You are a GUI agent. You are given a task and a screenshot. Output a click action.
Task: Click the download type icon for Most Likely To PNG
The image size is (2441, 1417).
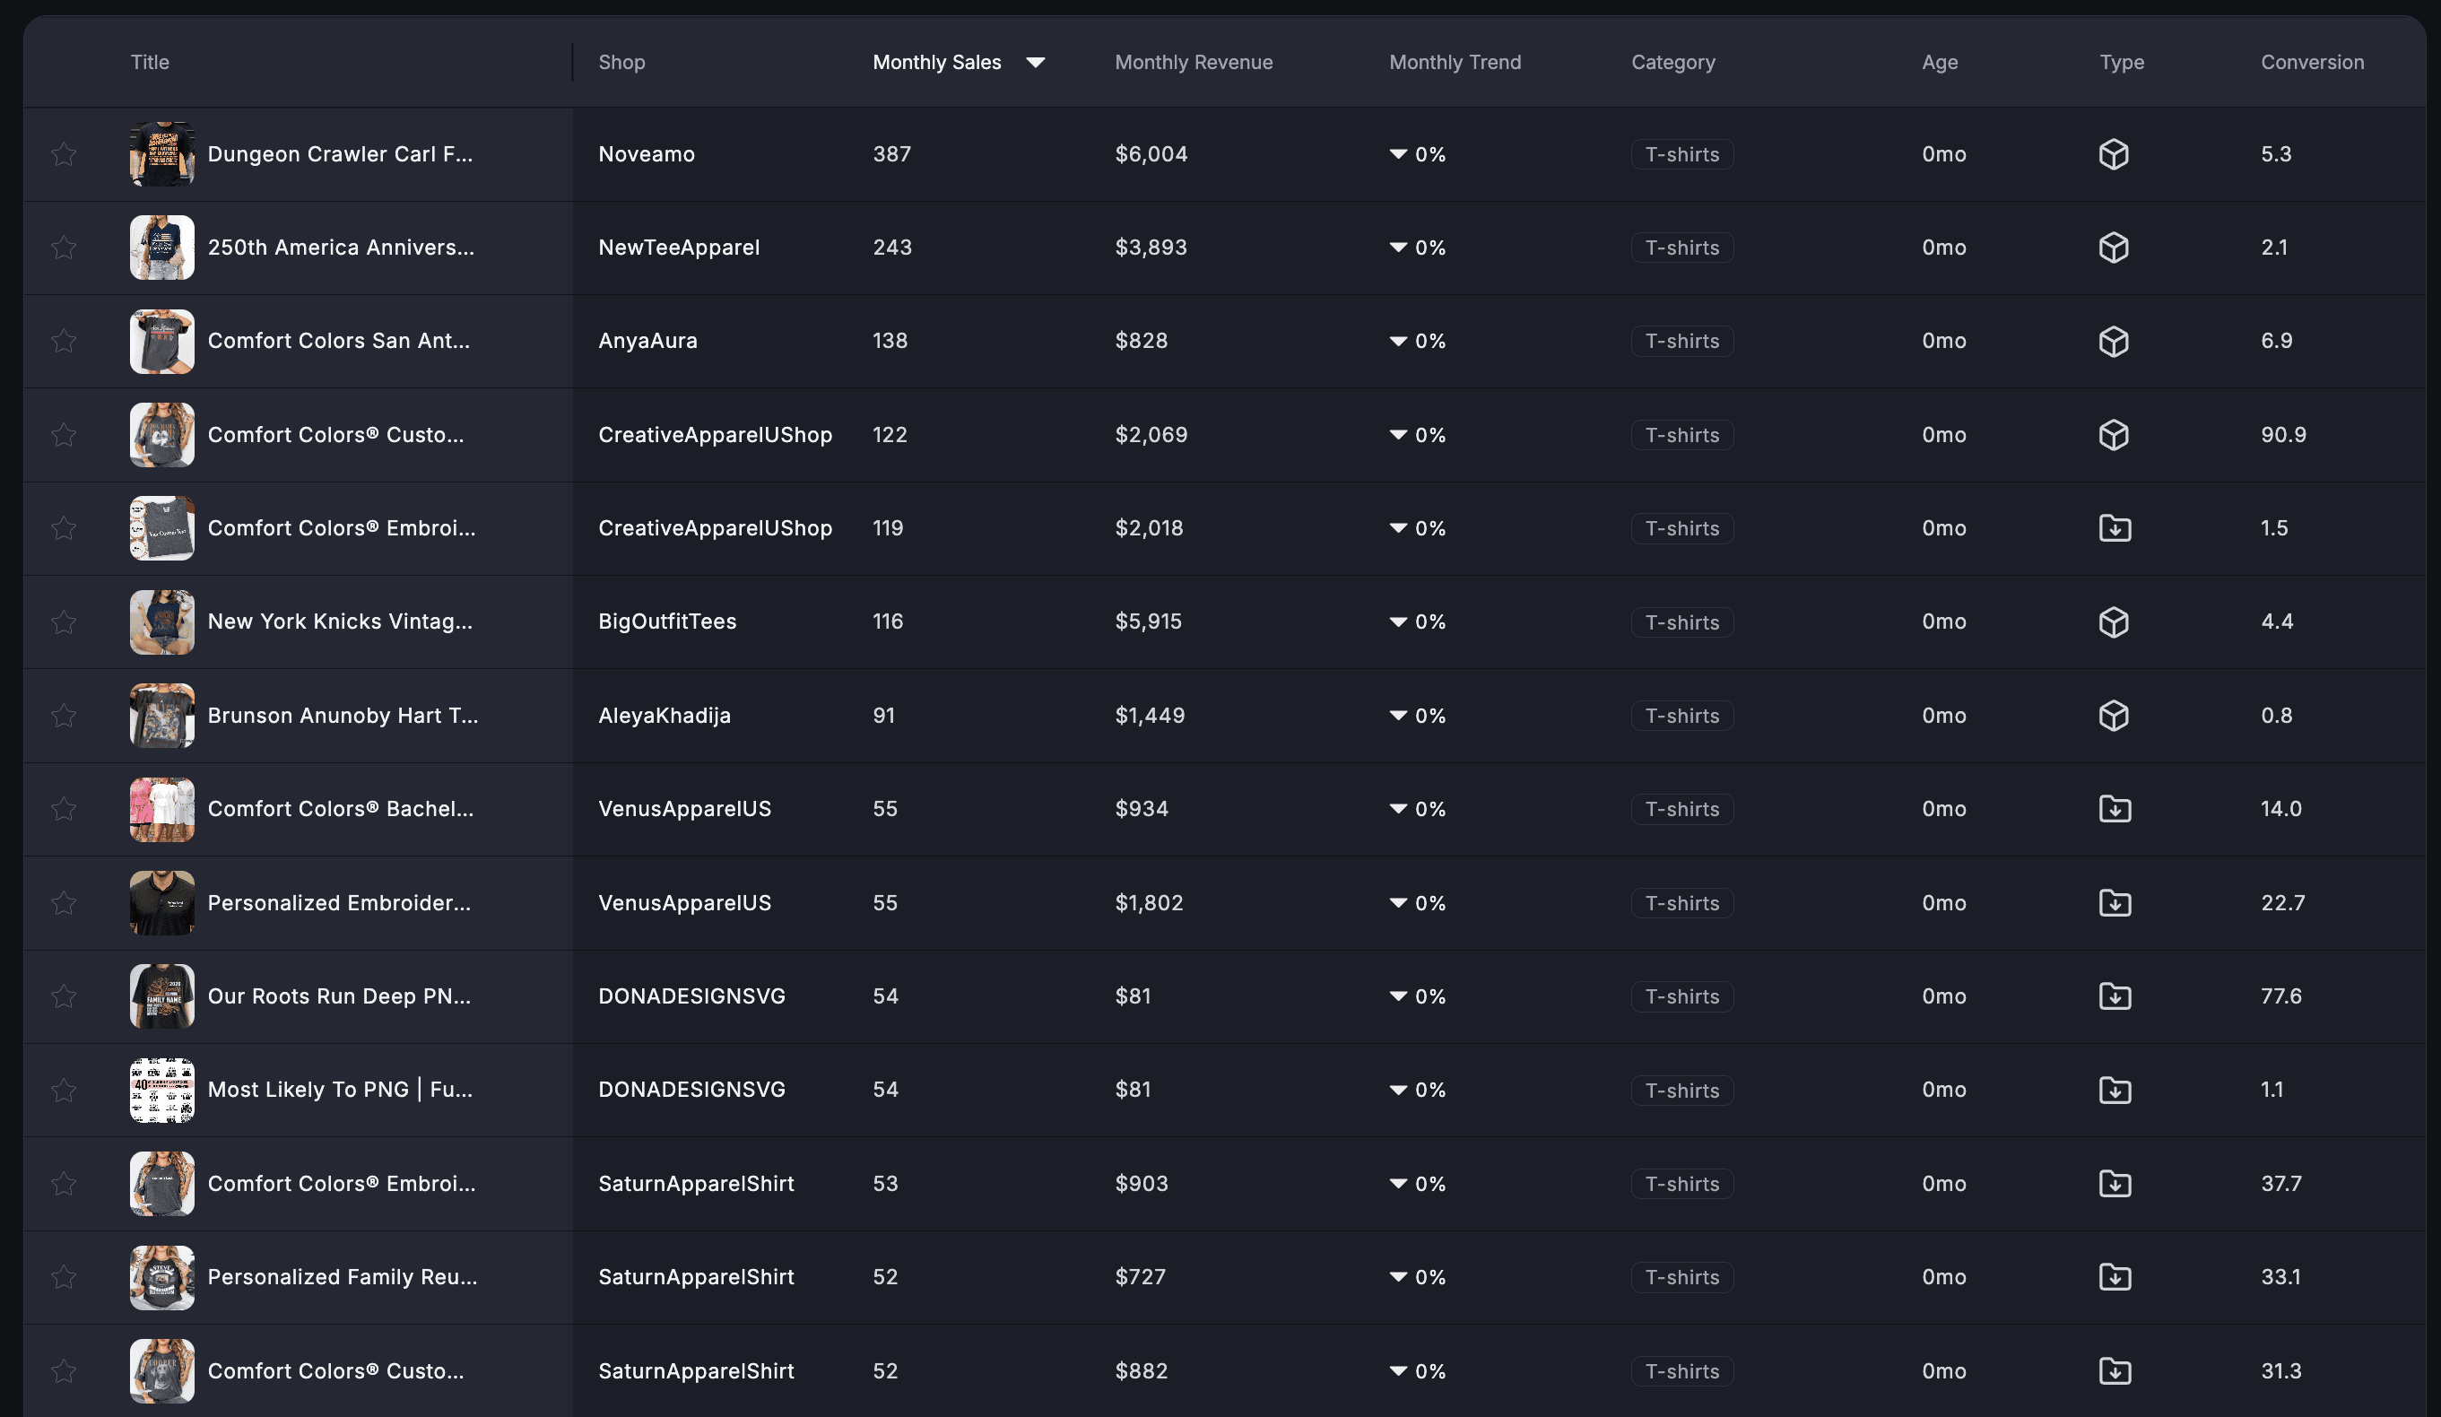[2115, 1090]
